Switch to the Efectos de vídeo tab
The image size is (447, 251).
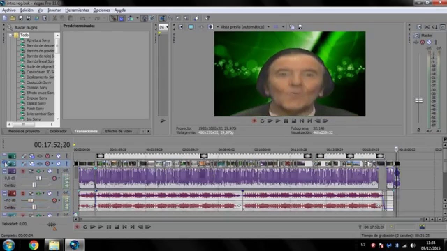pyautogui.click(x=119, y=131)
